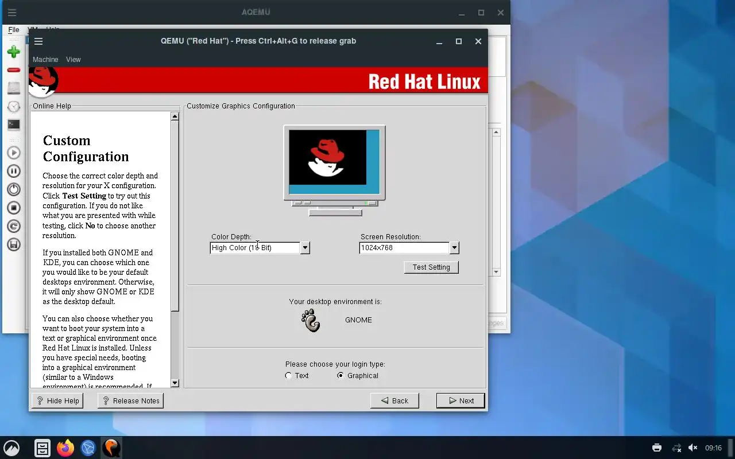Click the 'Red Hat Linux' banner text
735x459 pixels.
[424, 81]
